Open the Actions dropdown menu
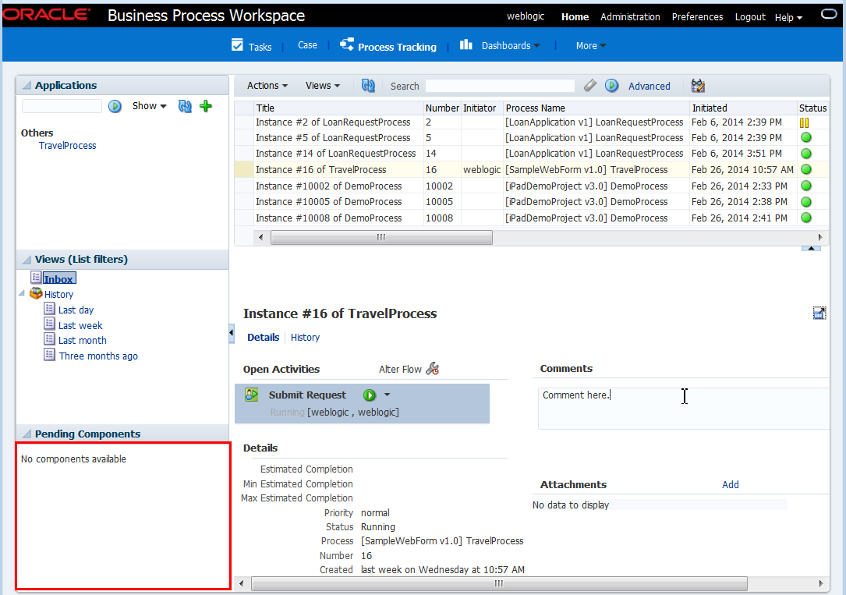Screen dimensions: 846x595 [x=267, y=86]
